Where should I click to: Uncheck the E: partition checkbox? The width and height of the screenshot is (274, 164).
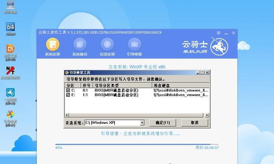[68, 95]
